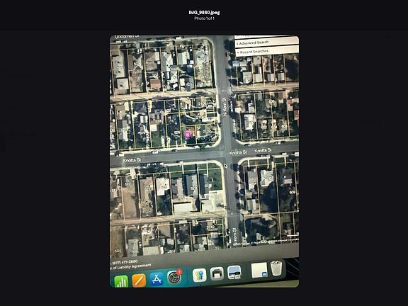The width and height of the screenshot is (408, 306).
Task: Click the displayed photo of the map
Action: click(x=204, y=161)
